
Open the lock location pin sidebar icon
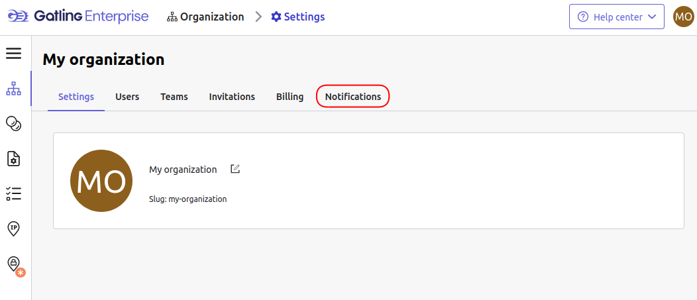coord(15,264)
